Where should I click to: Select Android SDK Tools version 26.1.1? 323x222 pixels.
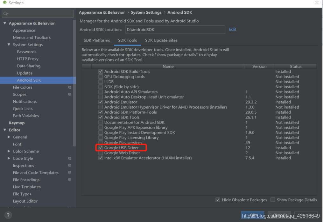click(x=251, y=118)
